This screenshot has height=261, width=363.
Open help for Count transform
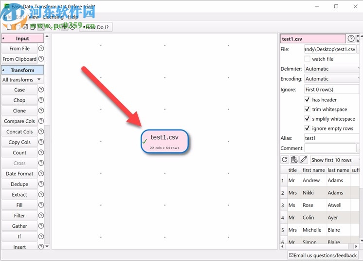coord(41,152)
